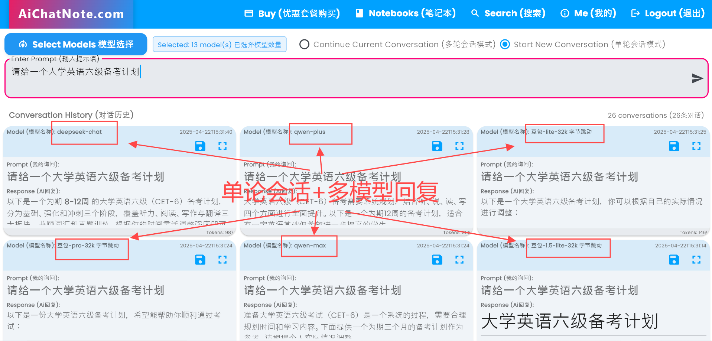Click the AiChatNote.com logo
This screenshot has height=341, width=712.
click(x=71, y=14)
